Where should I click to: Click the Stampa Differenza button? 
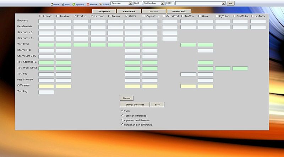(135, 105)
